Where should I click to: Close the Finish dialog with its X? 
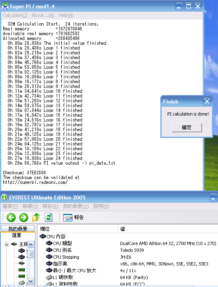207,101
